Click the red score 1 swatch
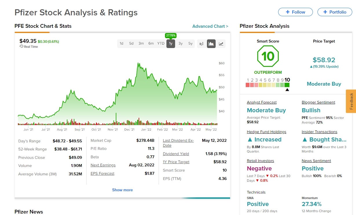Screen dimensions: 356x215 (248, 85)
